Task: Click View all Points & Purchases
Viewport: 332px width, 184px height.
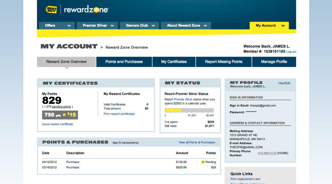Action: 196,142
